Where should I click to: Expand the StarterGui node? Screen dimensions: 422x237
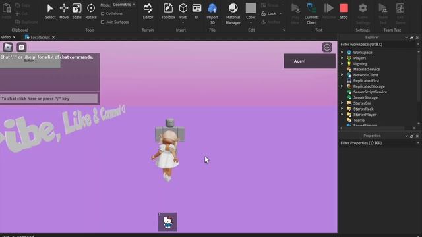(x=342, y=103)
